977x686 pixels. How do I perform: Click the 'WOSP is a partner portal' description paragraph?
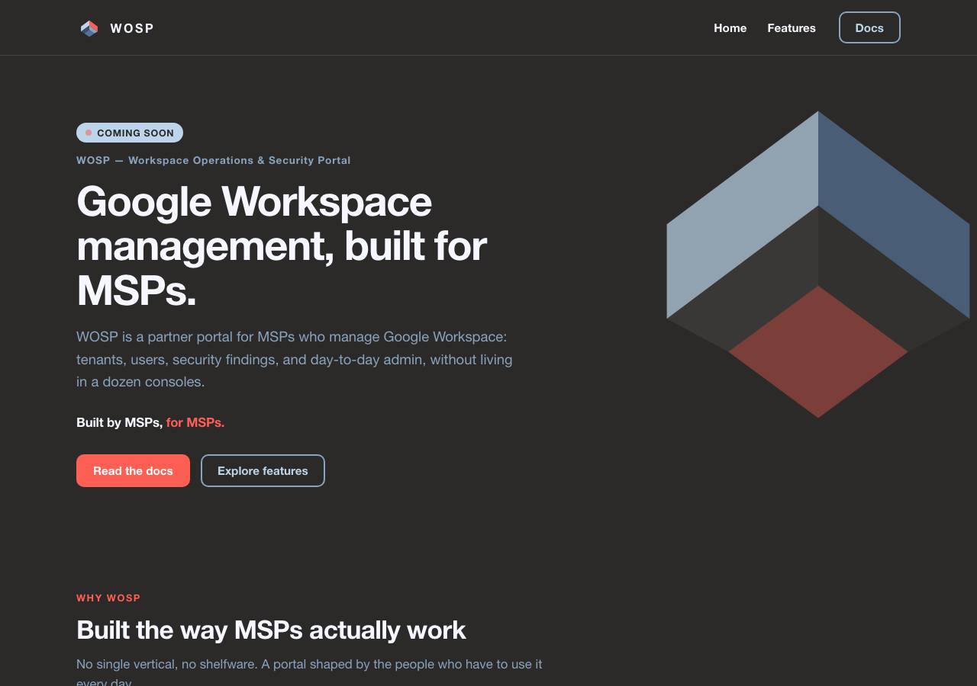coord(295,359)
